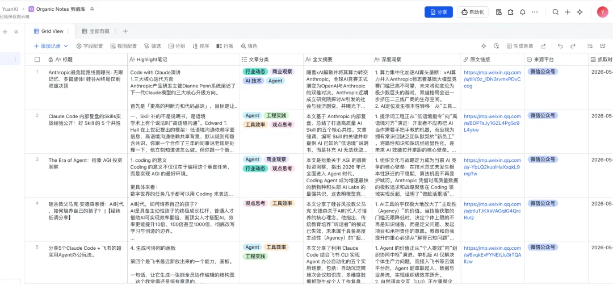Go to YuanXi breadcrumb
The height and width of the screenshot is (285, 613).
coord(10,9)
